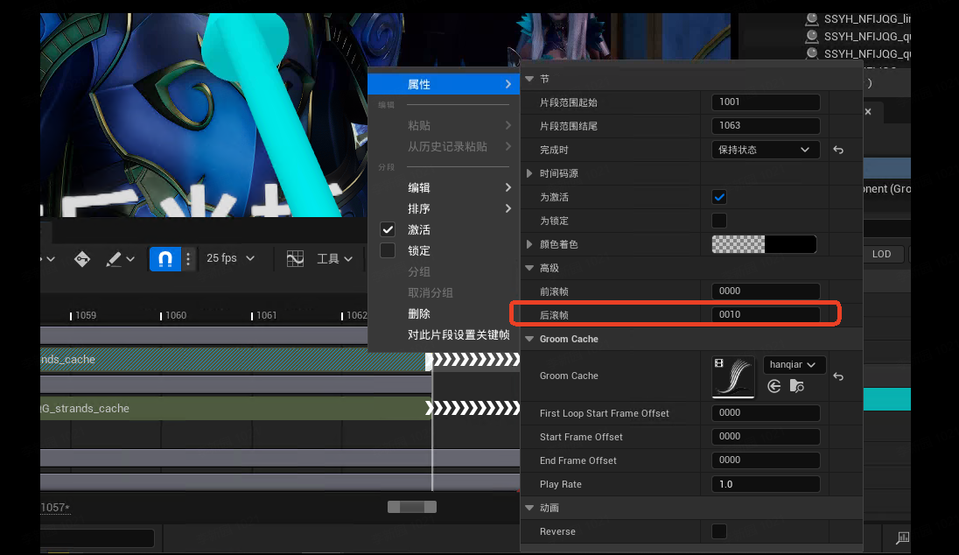Browse to Groom Cache asset in content browser
Viewport: 959px width, 555px height.
click(796, 386)
